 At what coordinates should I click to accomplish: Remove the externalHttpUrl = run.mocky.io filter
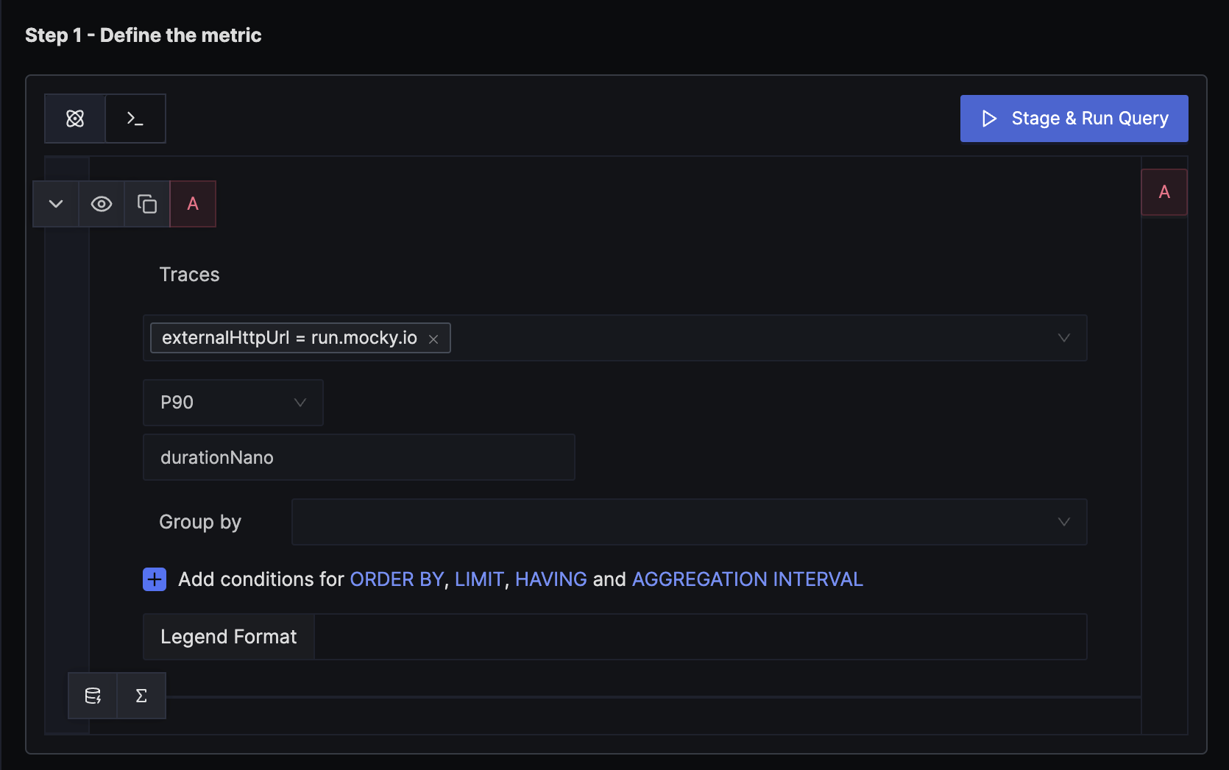[433, 339]
